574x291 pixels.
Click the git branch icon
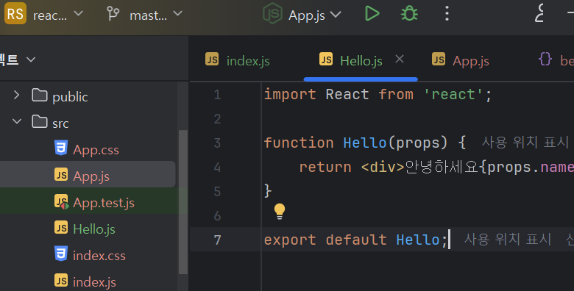[113, 14]
